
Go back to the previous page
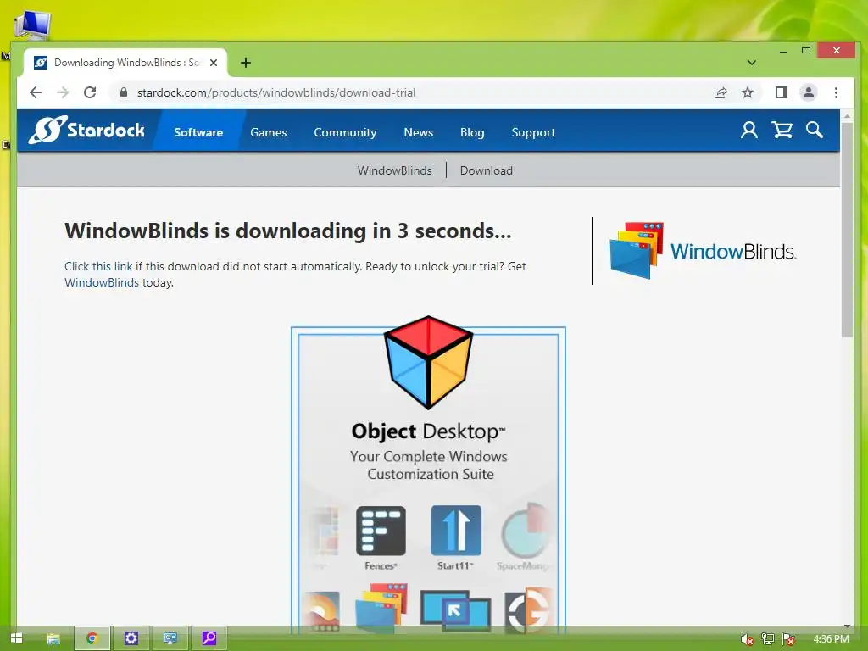pyautogui.click(x=36, y=92)
